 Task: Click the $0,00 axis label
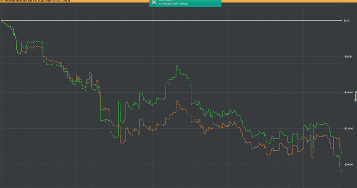347,21
